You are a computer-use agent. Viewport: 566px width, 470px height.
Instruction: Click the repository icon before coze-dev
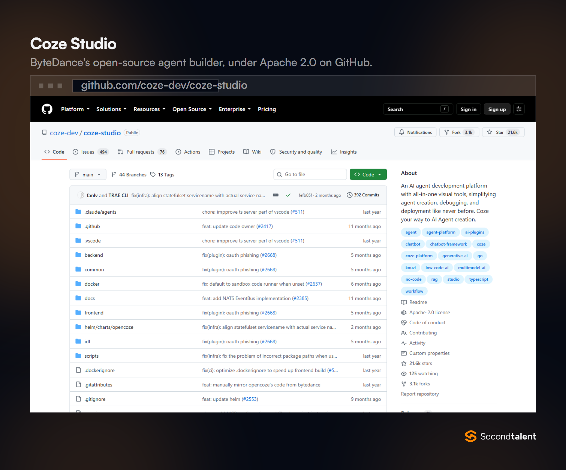44,133
